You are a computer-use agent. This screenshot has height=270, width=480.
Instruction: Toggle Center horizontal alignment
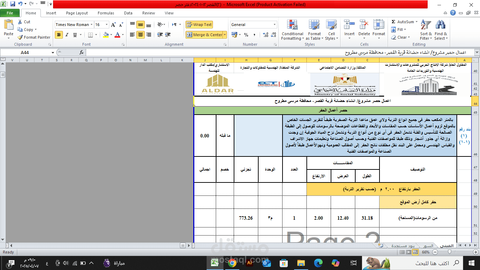[x=141, y=35]
